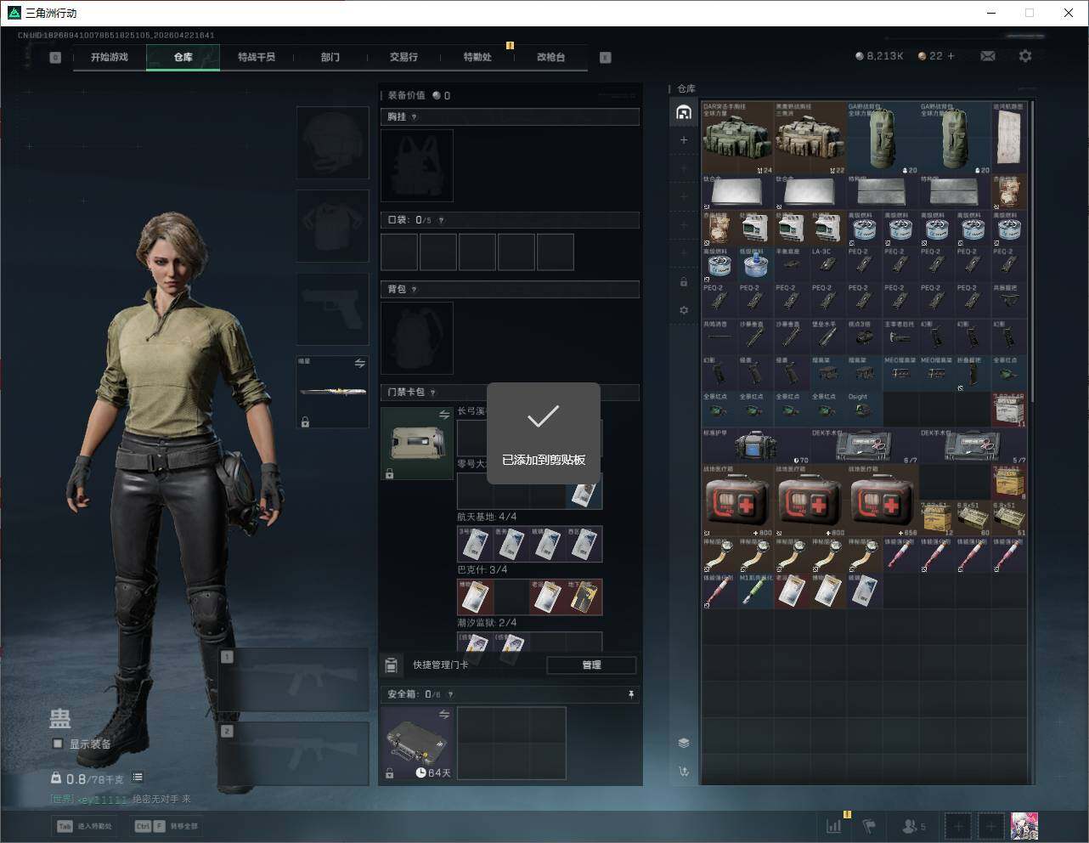Viewport: 1089px width, 843px height.
Task: Switch to the 仓库 tab
Action: [x=183, y=57]
